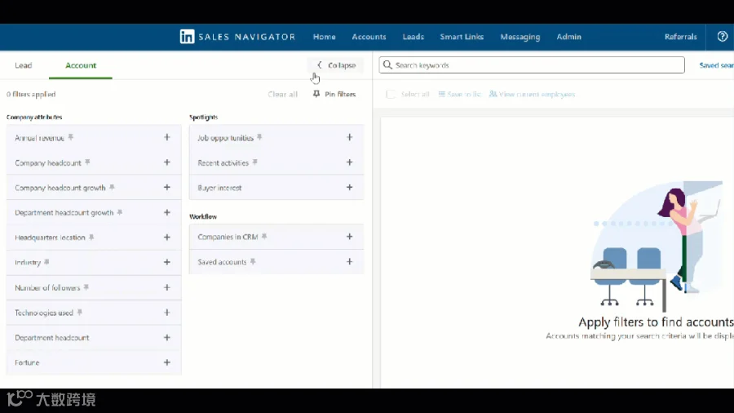Pin the Annual revenue filter
Screen dimensions: 734x413
click(x=71, y=137)
